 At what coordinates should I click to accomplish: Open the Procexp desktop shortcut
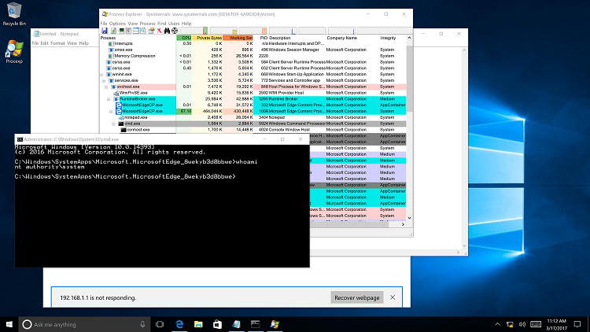click(14, 52)
